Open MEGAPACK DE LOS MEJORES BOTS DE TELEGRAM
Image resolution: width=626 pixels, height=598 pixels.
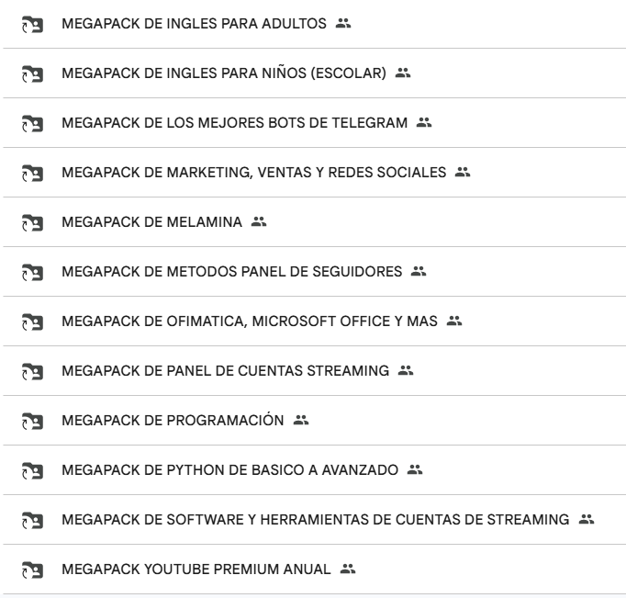coord(234,122)
